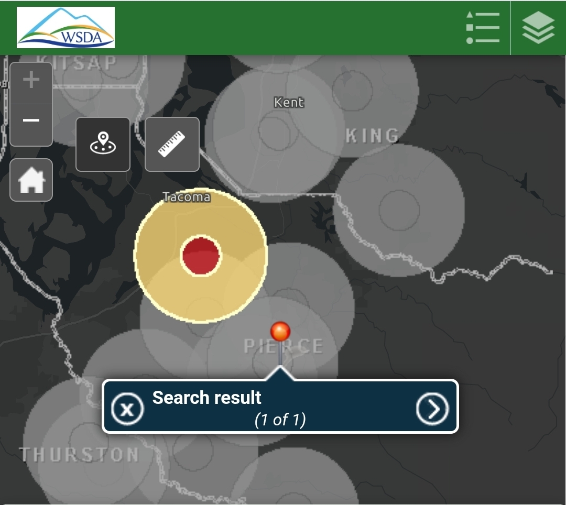Click the Tacoma city label
Image resolution: width=566 pixels, height=505 pixels.
pyautogui.click(x=187, y=197)
